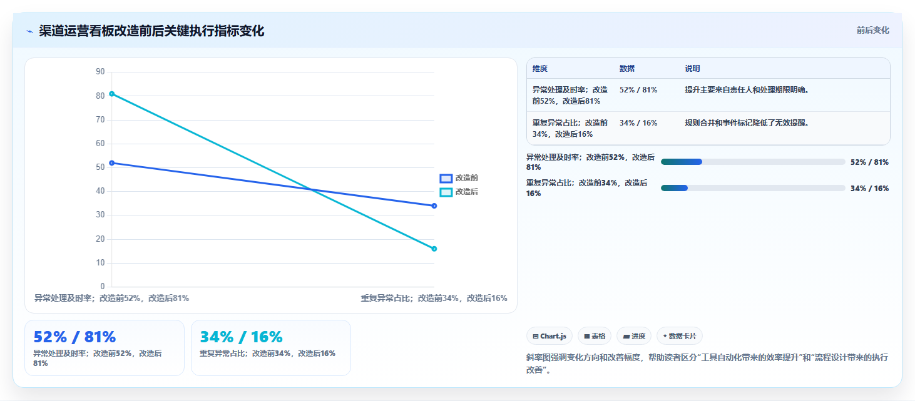This screenshot has width=915, height=401.
Task: Click the 前后变化 label in header
Action: coord(872,31)
